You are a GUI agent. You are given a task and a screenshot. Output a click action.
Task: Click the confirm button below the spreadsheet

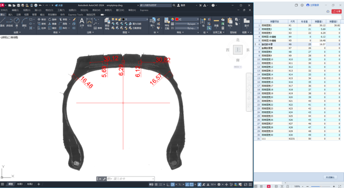(x=330, y=177)
